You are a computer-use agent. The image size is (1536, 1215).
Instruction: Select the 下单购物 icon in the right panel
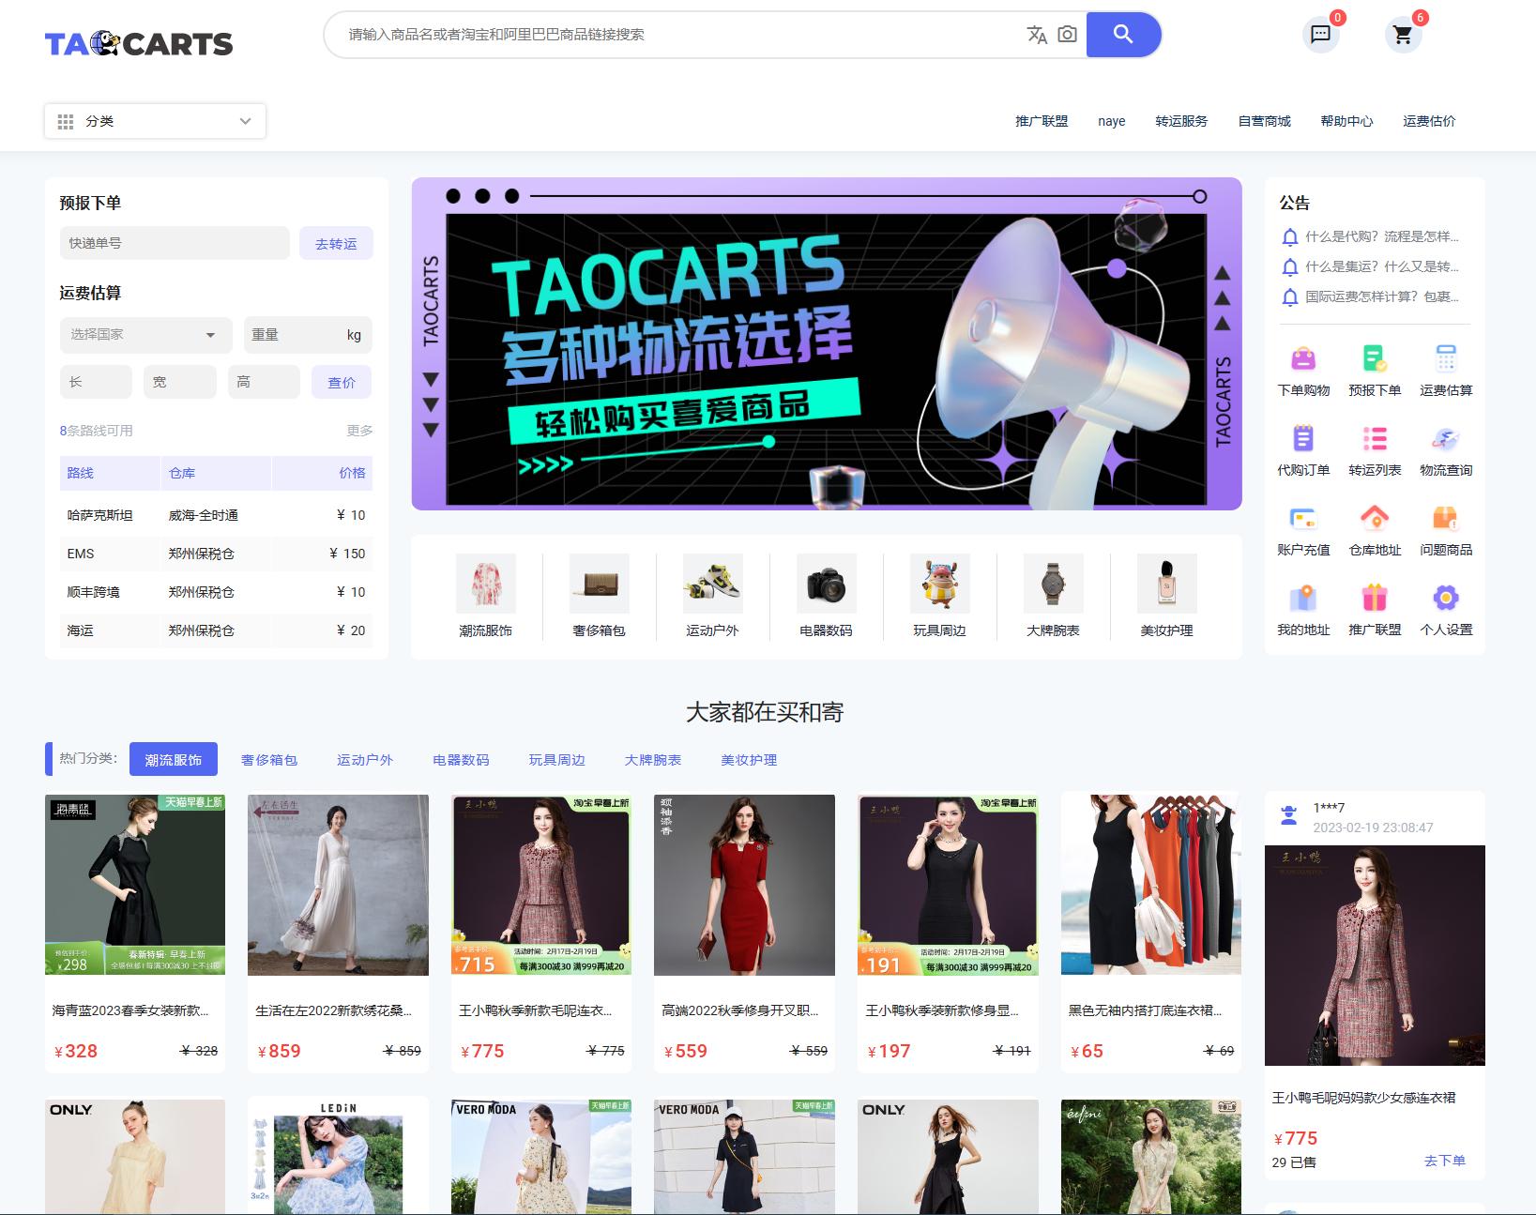pyautogui.click(x=1303, y=358)
